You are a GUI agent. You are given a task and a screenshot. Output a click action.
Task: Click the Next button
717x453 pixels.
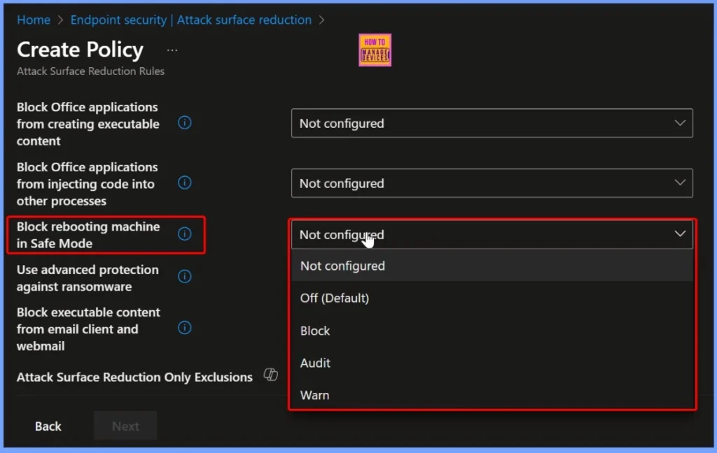[125, 426]
